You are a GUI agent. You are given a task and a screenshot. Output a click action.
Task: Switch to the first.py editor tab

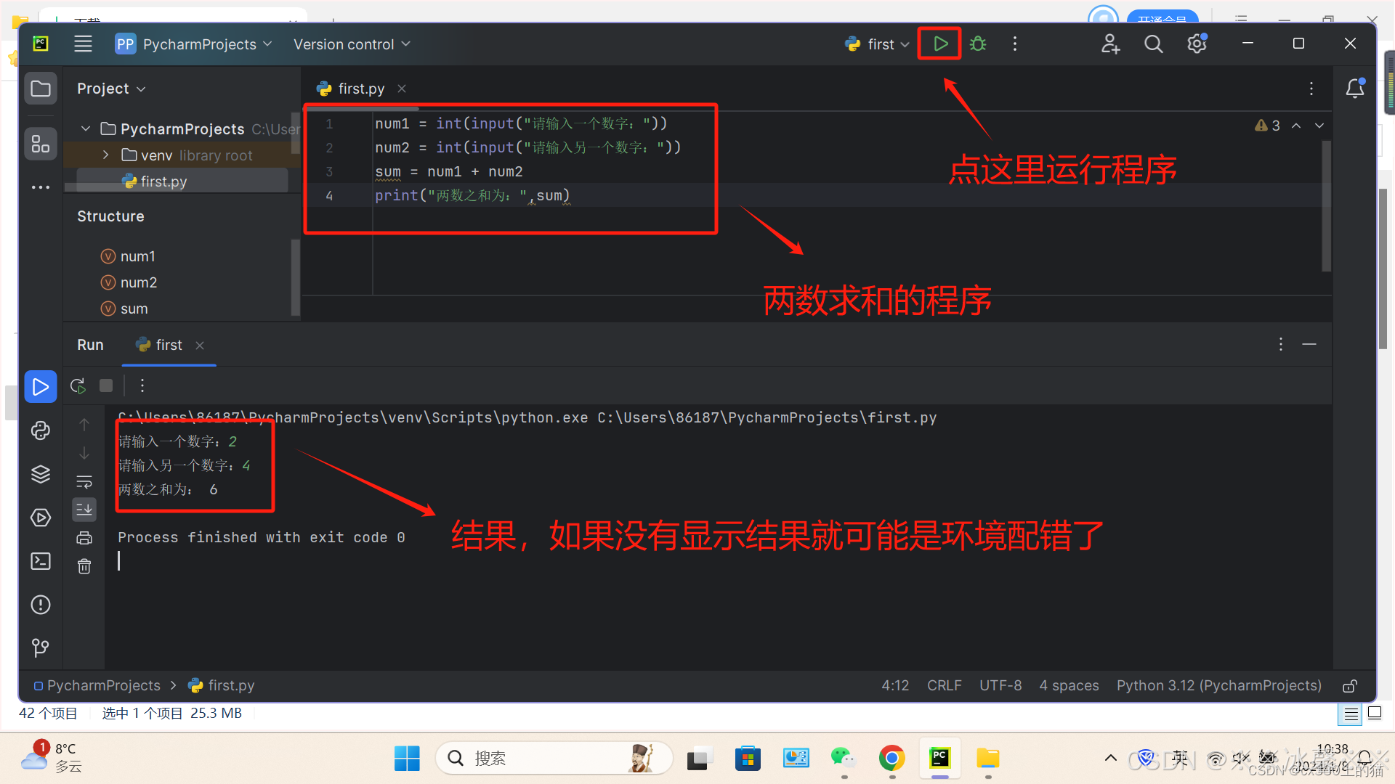(x=361, y=89)
